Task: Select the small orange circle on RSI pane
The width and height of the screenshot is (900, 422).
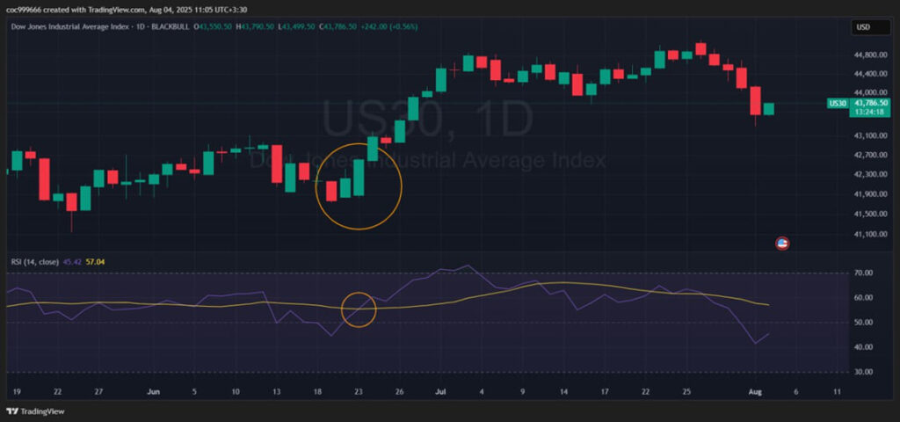Action: [359, 309]
